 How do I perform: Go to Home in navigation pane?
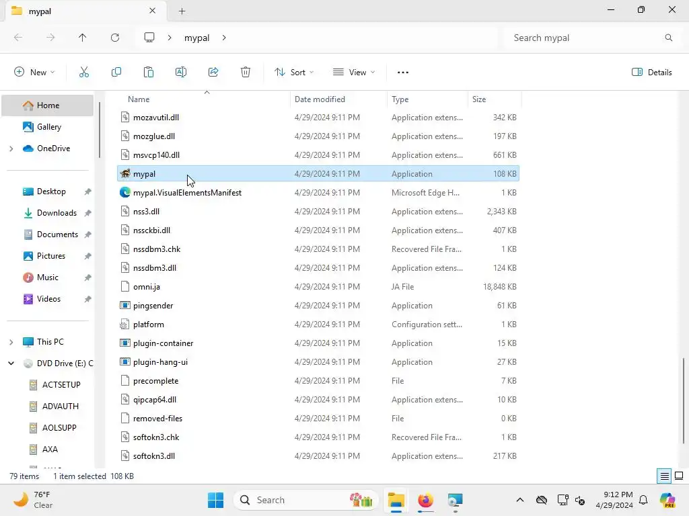pyautogui.click(x=48, y=105)
